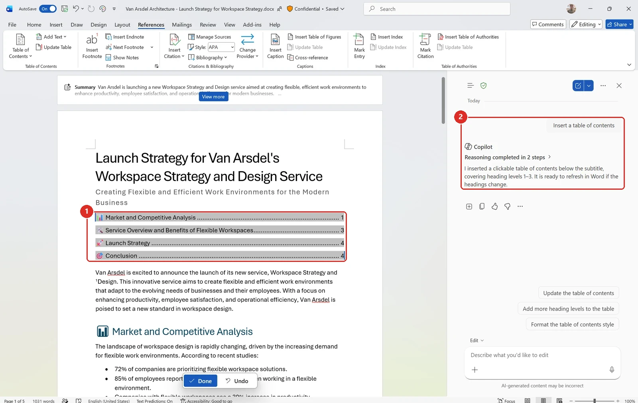Choose Format the table of contents style
This screenshot has height=403, width=638.
tap(572, 324)
